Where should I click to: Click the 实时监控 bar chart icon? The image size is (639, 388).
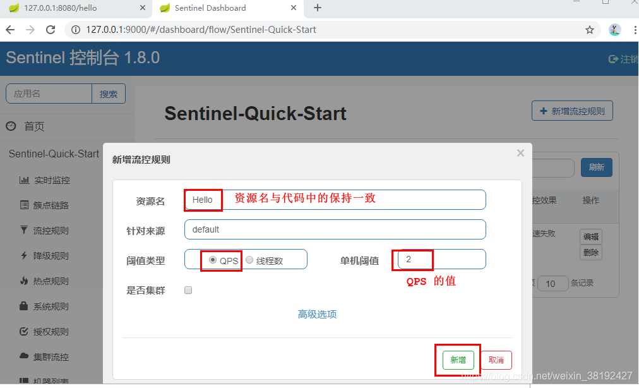25,180
